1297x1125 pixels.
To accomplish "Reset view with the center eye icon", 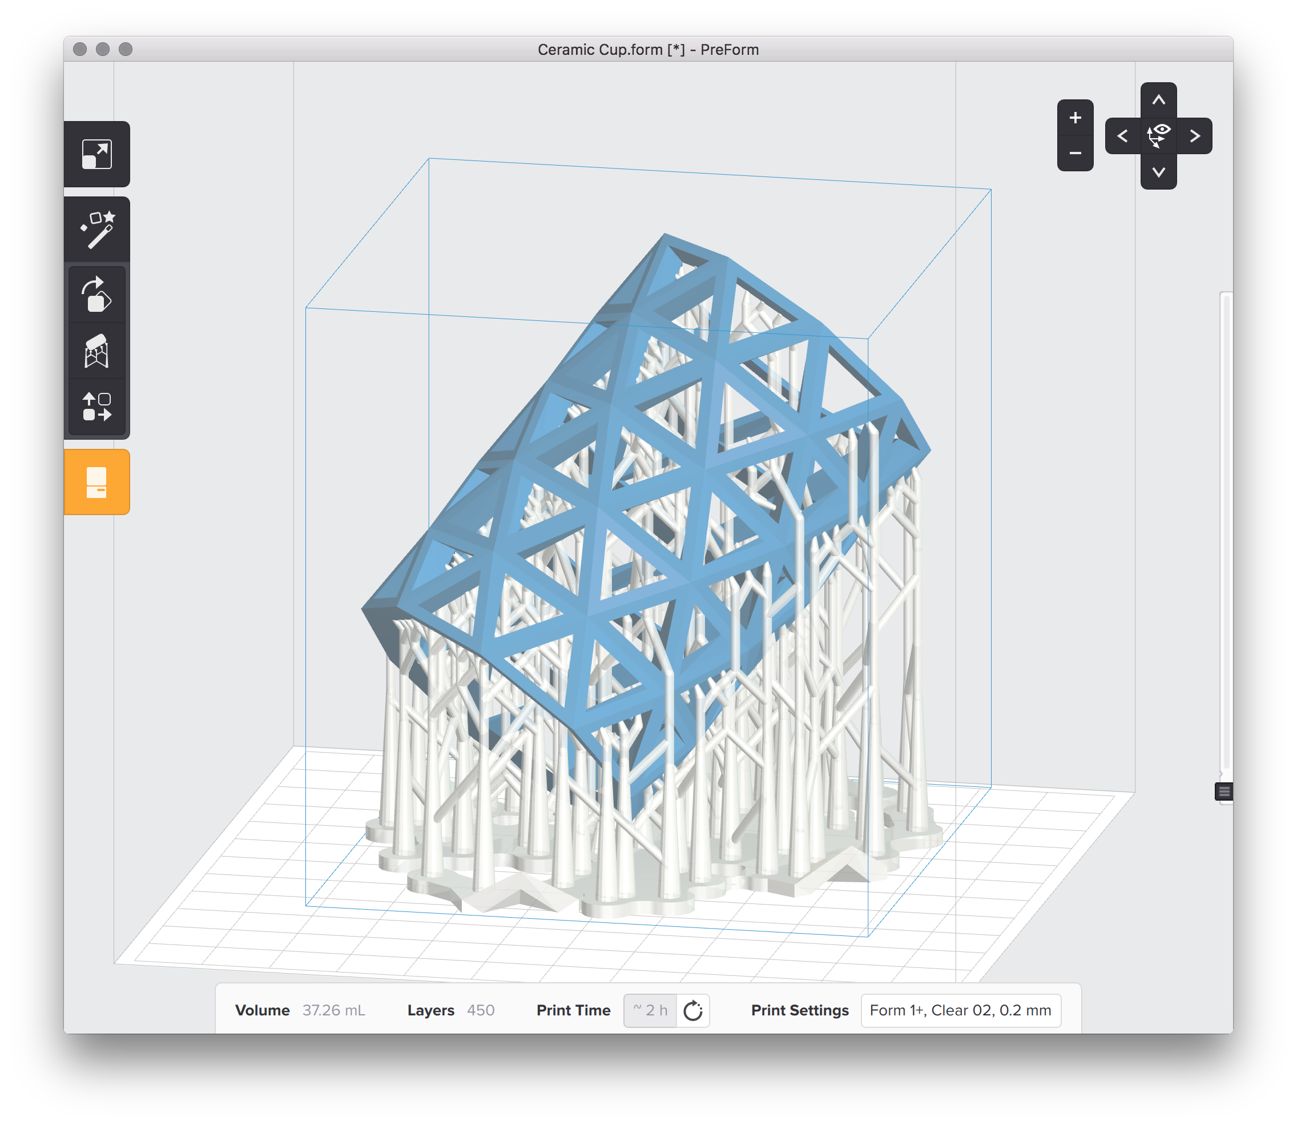I will coord(1158,135).
